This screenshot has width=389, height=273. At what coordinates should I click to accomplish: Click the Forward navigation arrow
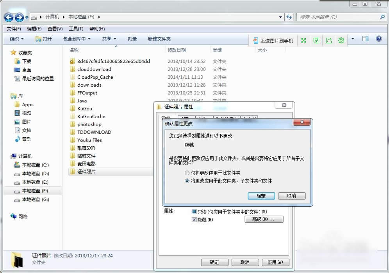[20, 17]
